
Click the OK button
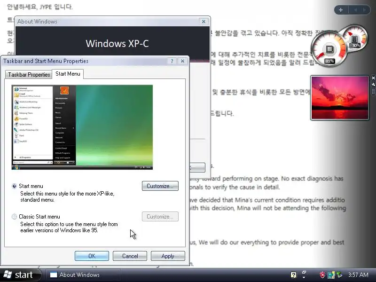tap(92, 256)
